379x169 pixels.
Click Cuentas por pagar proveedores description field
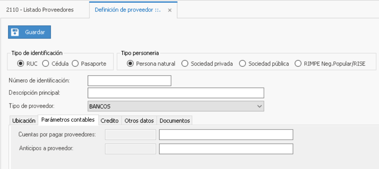coord(226,134)
